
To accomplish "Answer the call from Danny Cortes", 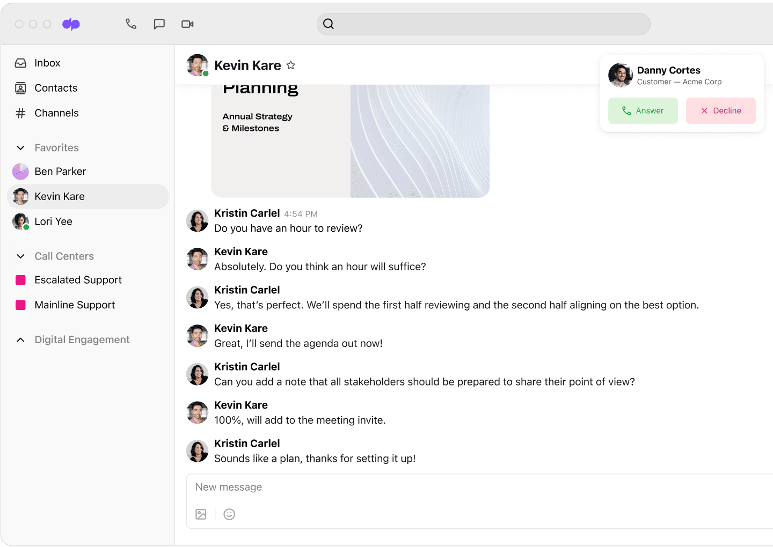I will pos(643,111).
